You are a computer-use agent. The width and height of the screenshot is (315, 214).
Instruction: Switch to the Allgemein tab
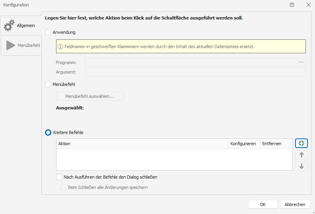[21, 25]
